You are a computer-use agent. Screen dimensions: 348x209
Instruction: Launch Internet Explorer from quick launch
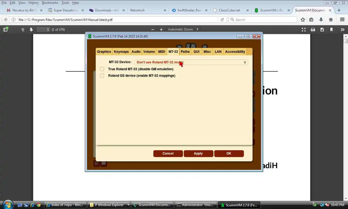(32, 205)
